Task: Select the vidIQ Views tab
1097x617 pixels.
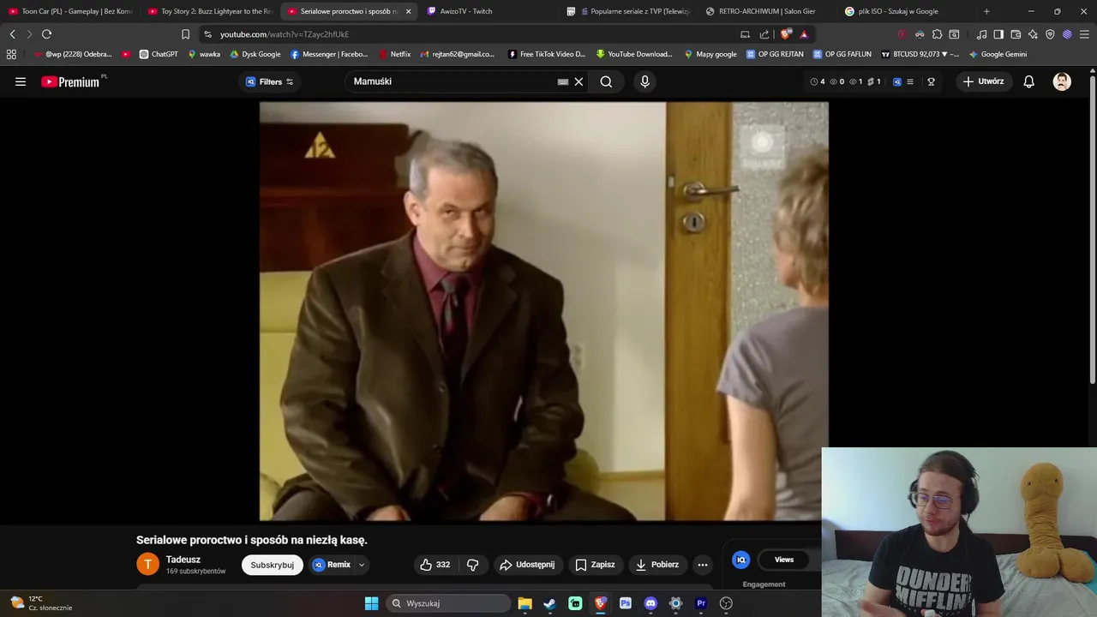Action: coord(784,560)
